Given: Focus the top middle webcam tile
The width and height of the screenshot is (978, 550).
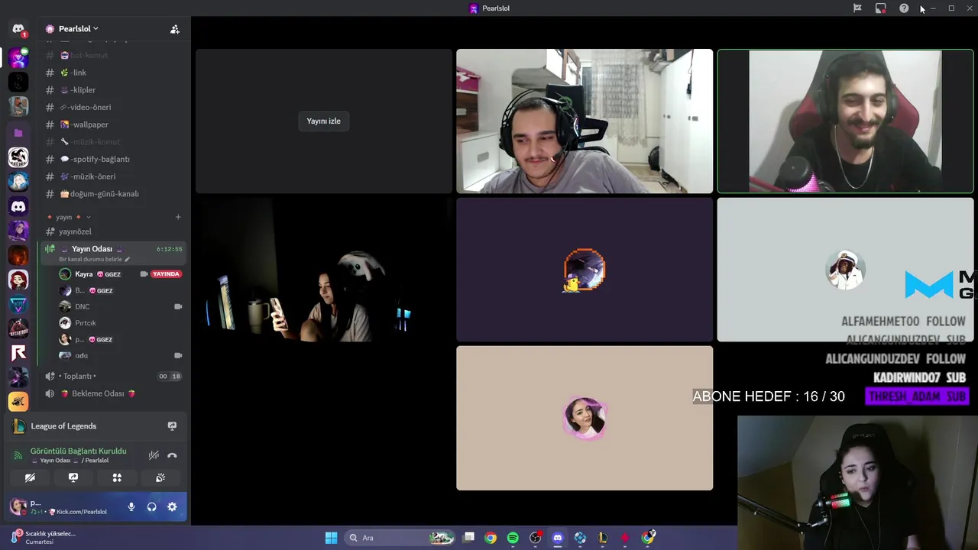Looking at the screenshot, I should pos(585,121).
